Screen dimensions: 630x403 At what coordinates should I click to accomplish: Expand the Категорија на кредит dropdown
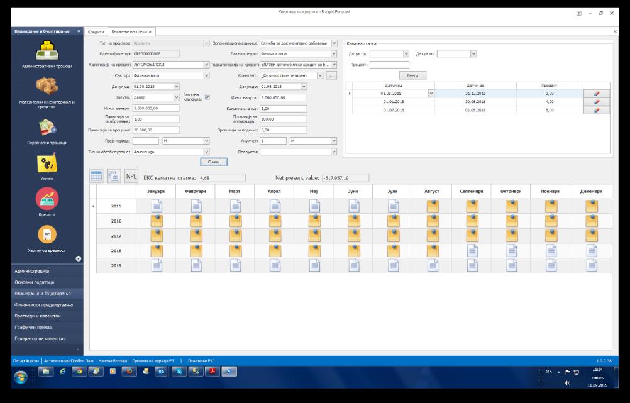(x=206, y=64)
